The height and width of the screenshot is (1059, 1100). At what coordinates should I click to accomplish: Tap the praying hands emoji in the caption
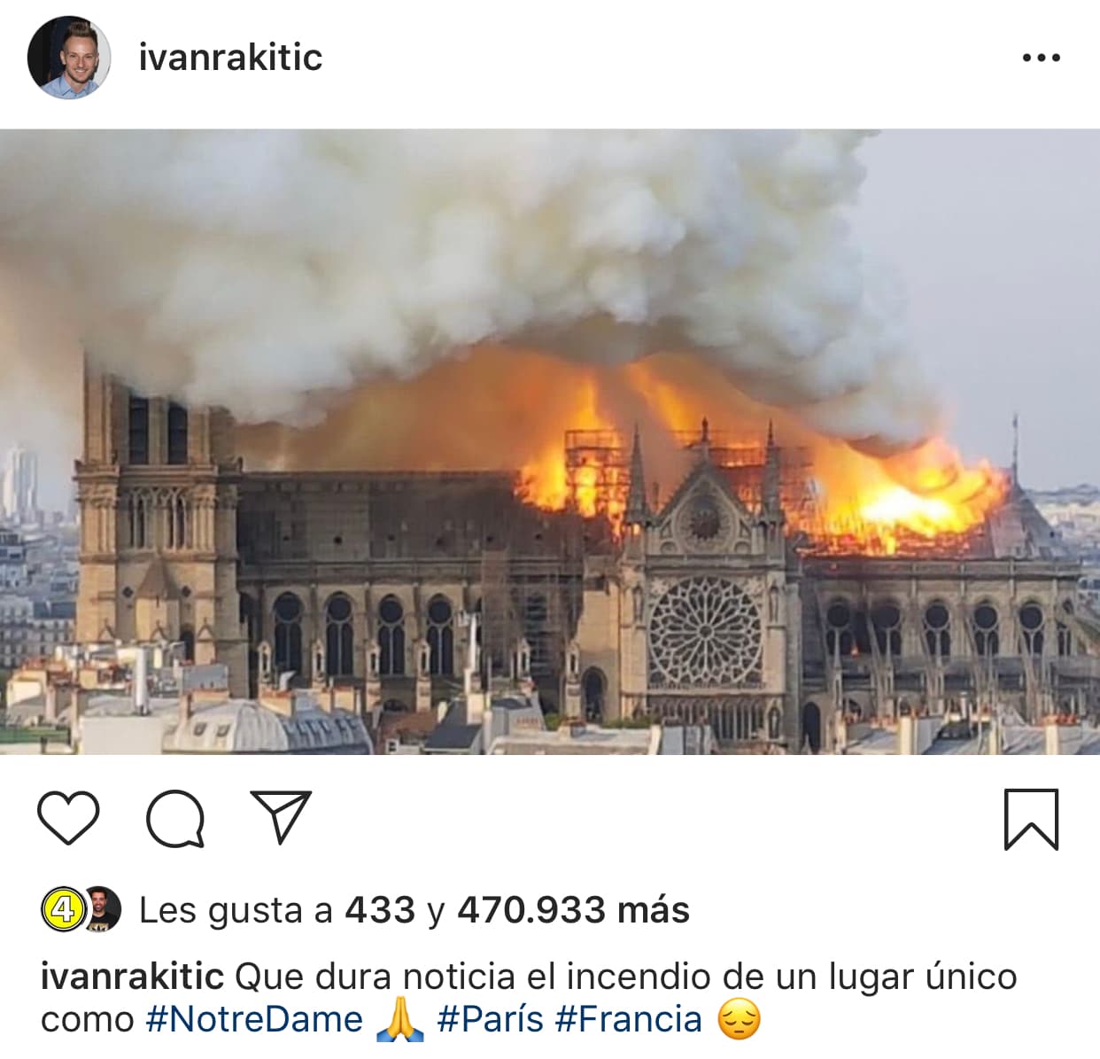tap(399, 1020)
